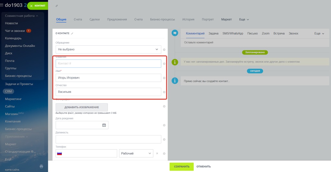Expand the Еще menu in the top tabs

tap(244, 19)
